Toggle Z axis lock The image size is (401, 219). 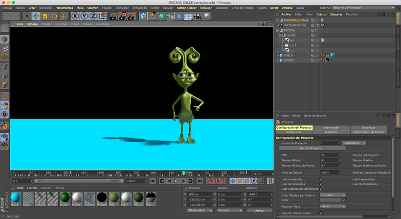(93, 16)
